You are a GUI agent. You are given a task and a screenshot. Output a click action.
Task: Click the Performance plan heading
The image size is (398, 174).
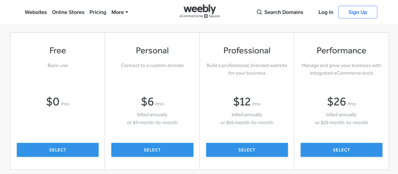[341, 50]
